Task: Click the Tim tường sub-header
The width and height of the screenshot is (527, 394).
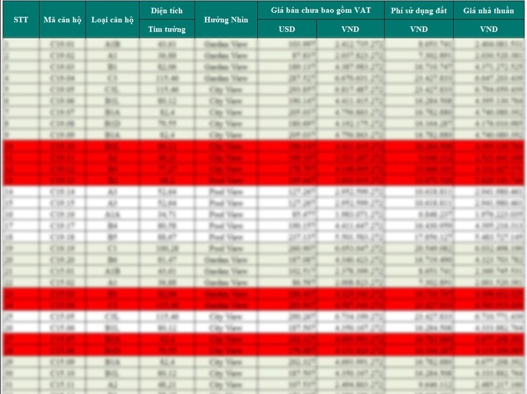Action: (166, 29)
